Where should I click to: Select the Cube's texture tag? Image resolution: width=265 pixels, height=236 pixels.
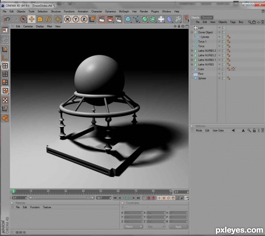point(233,69)
